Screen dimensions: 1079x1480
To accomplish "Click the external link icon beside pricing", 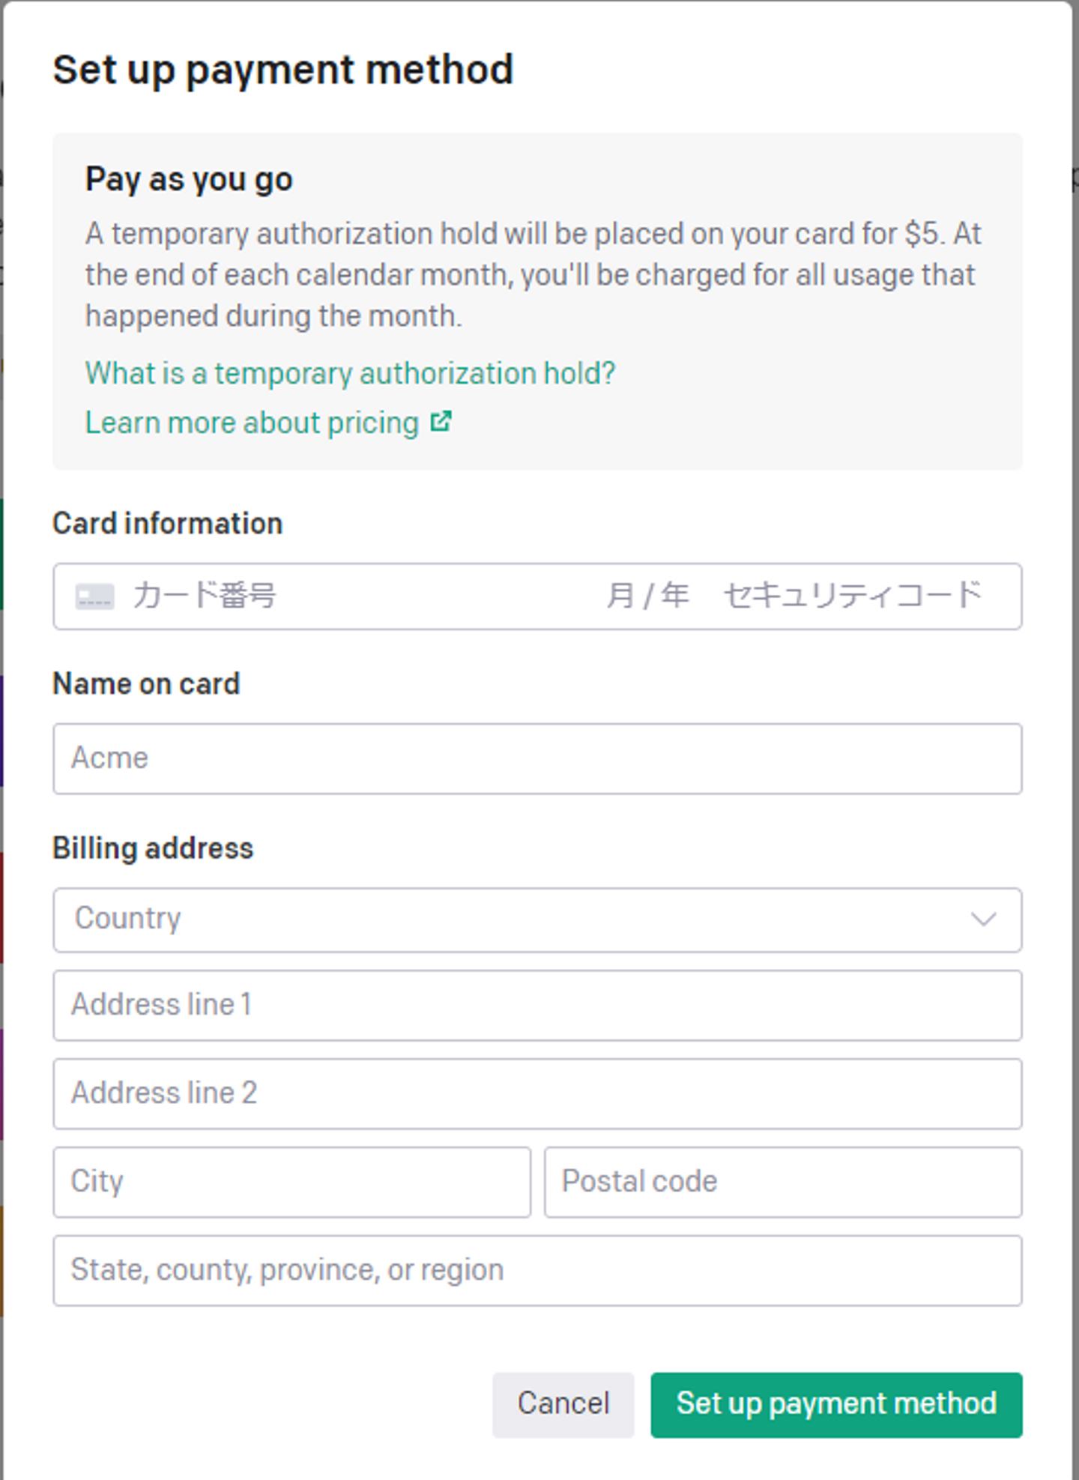I will click(x=441, y=422).
